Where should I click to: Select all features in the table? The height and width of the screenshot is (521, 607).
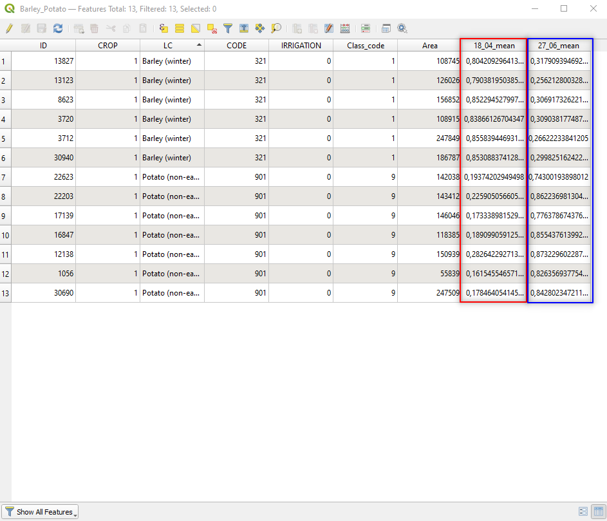[x=179, y=28]
